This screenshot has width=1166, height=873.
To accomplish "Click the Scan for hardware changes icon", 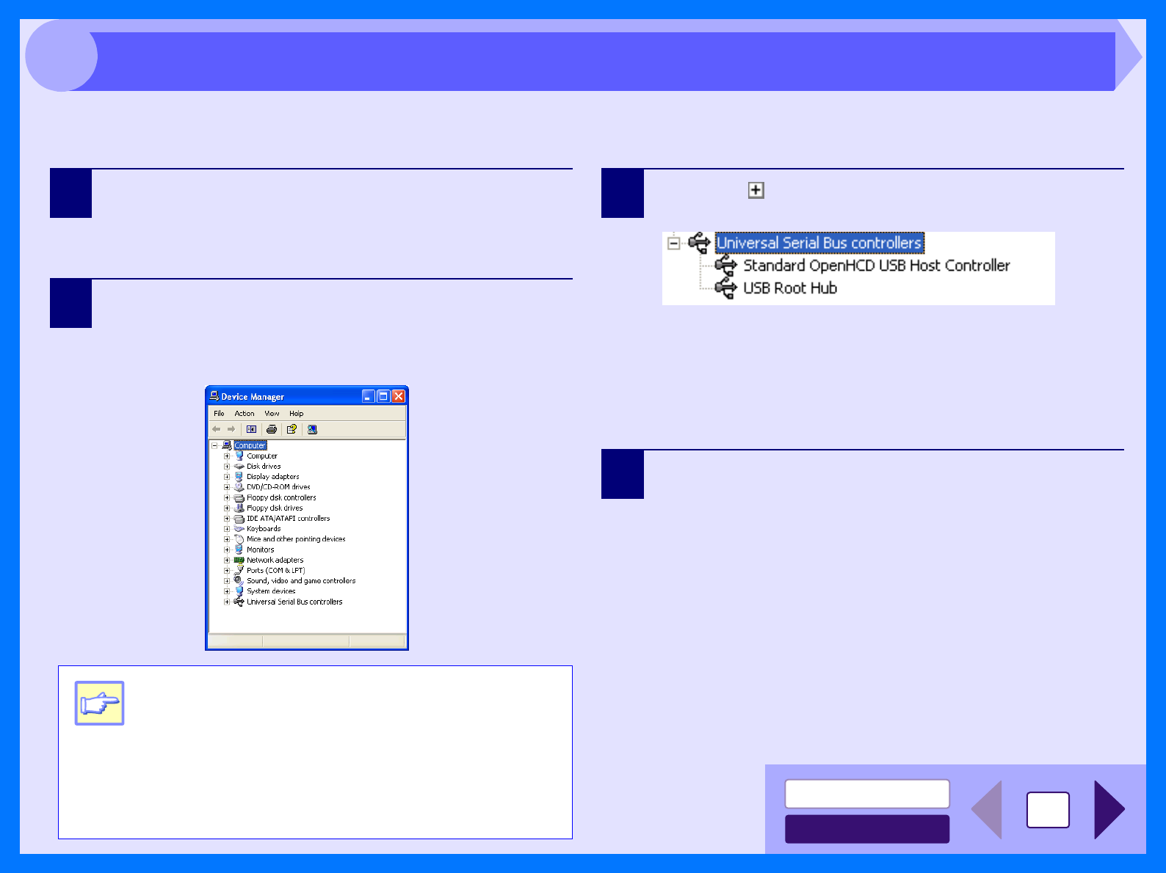I will pyautogui.click(x=312, y=429).
